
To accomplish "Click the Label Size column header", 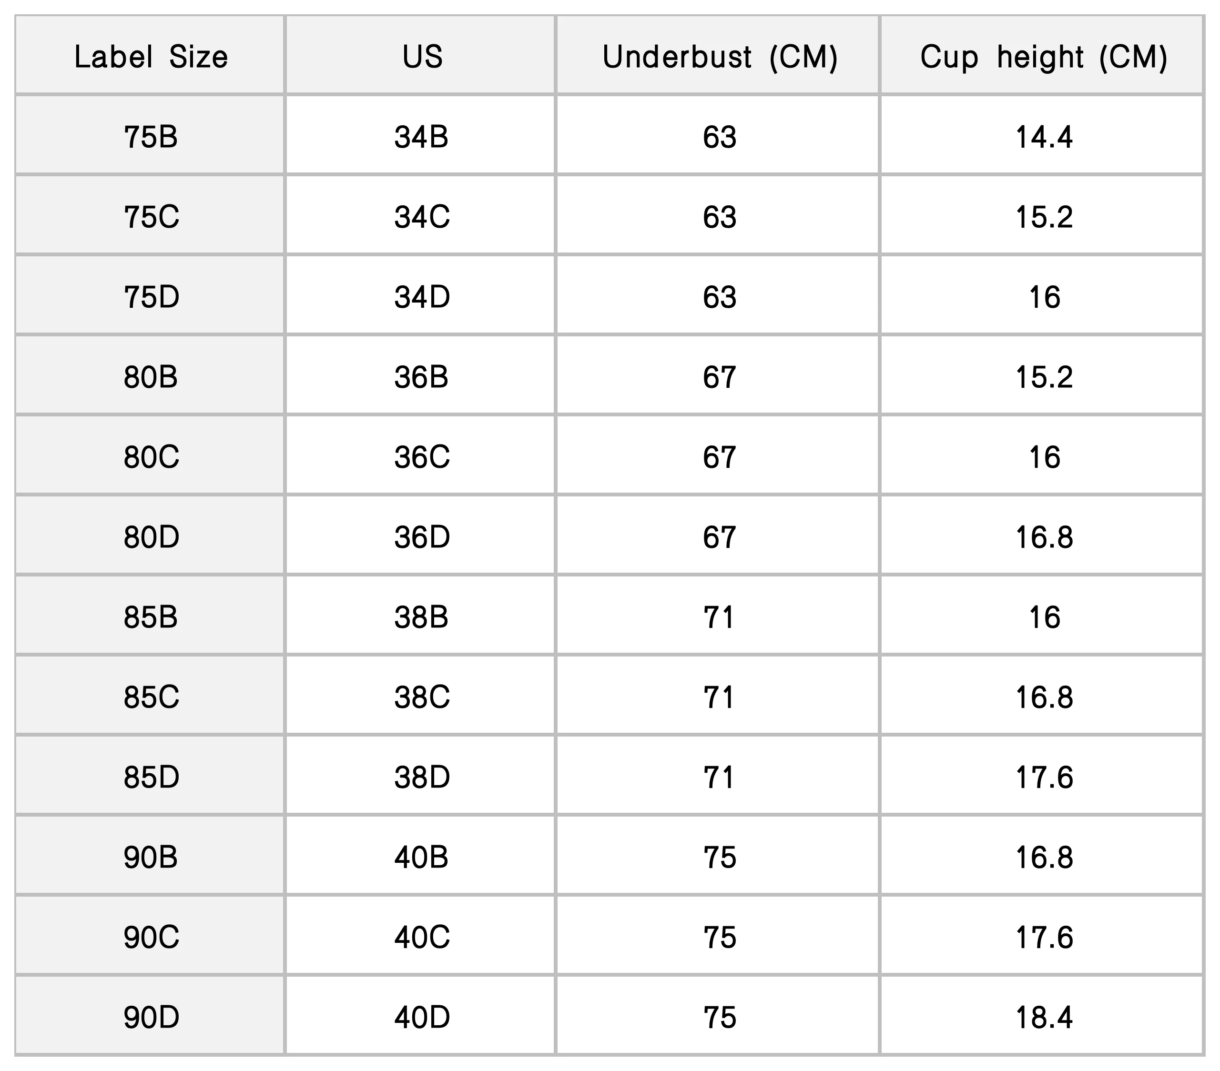I will click(x=151, y=57).
